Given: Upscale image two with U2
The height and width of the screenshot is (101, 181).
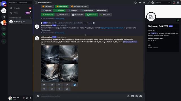Looking at the screenshot, I should (52, 85).
